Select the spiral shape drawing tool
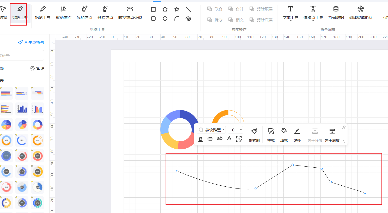Image resolution: width=388 pixels, height=213 pixels. pos(188,19)
